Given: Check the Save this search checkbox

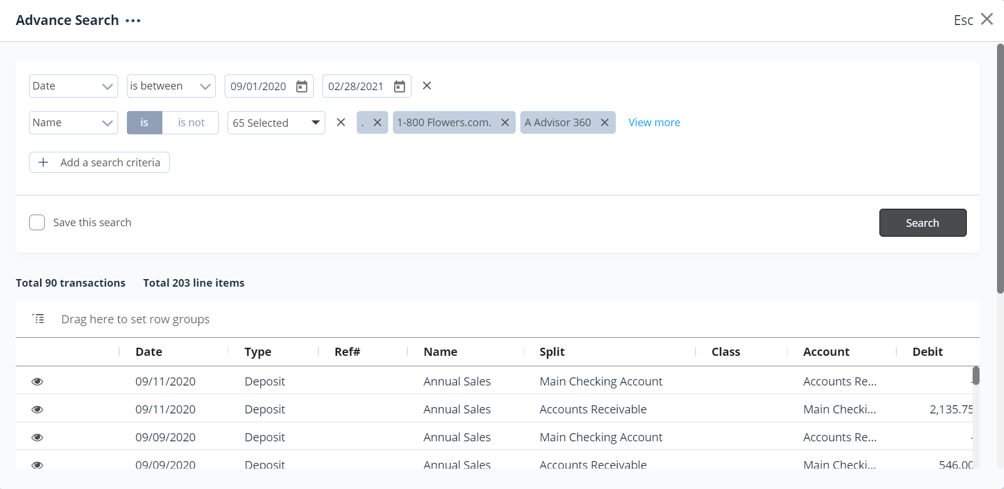Looking at the screenshot, I should [x=37, y=223].
